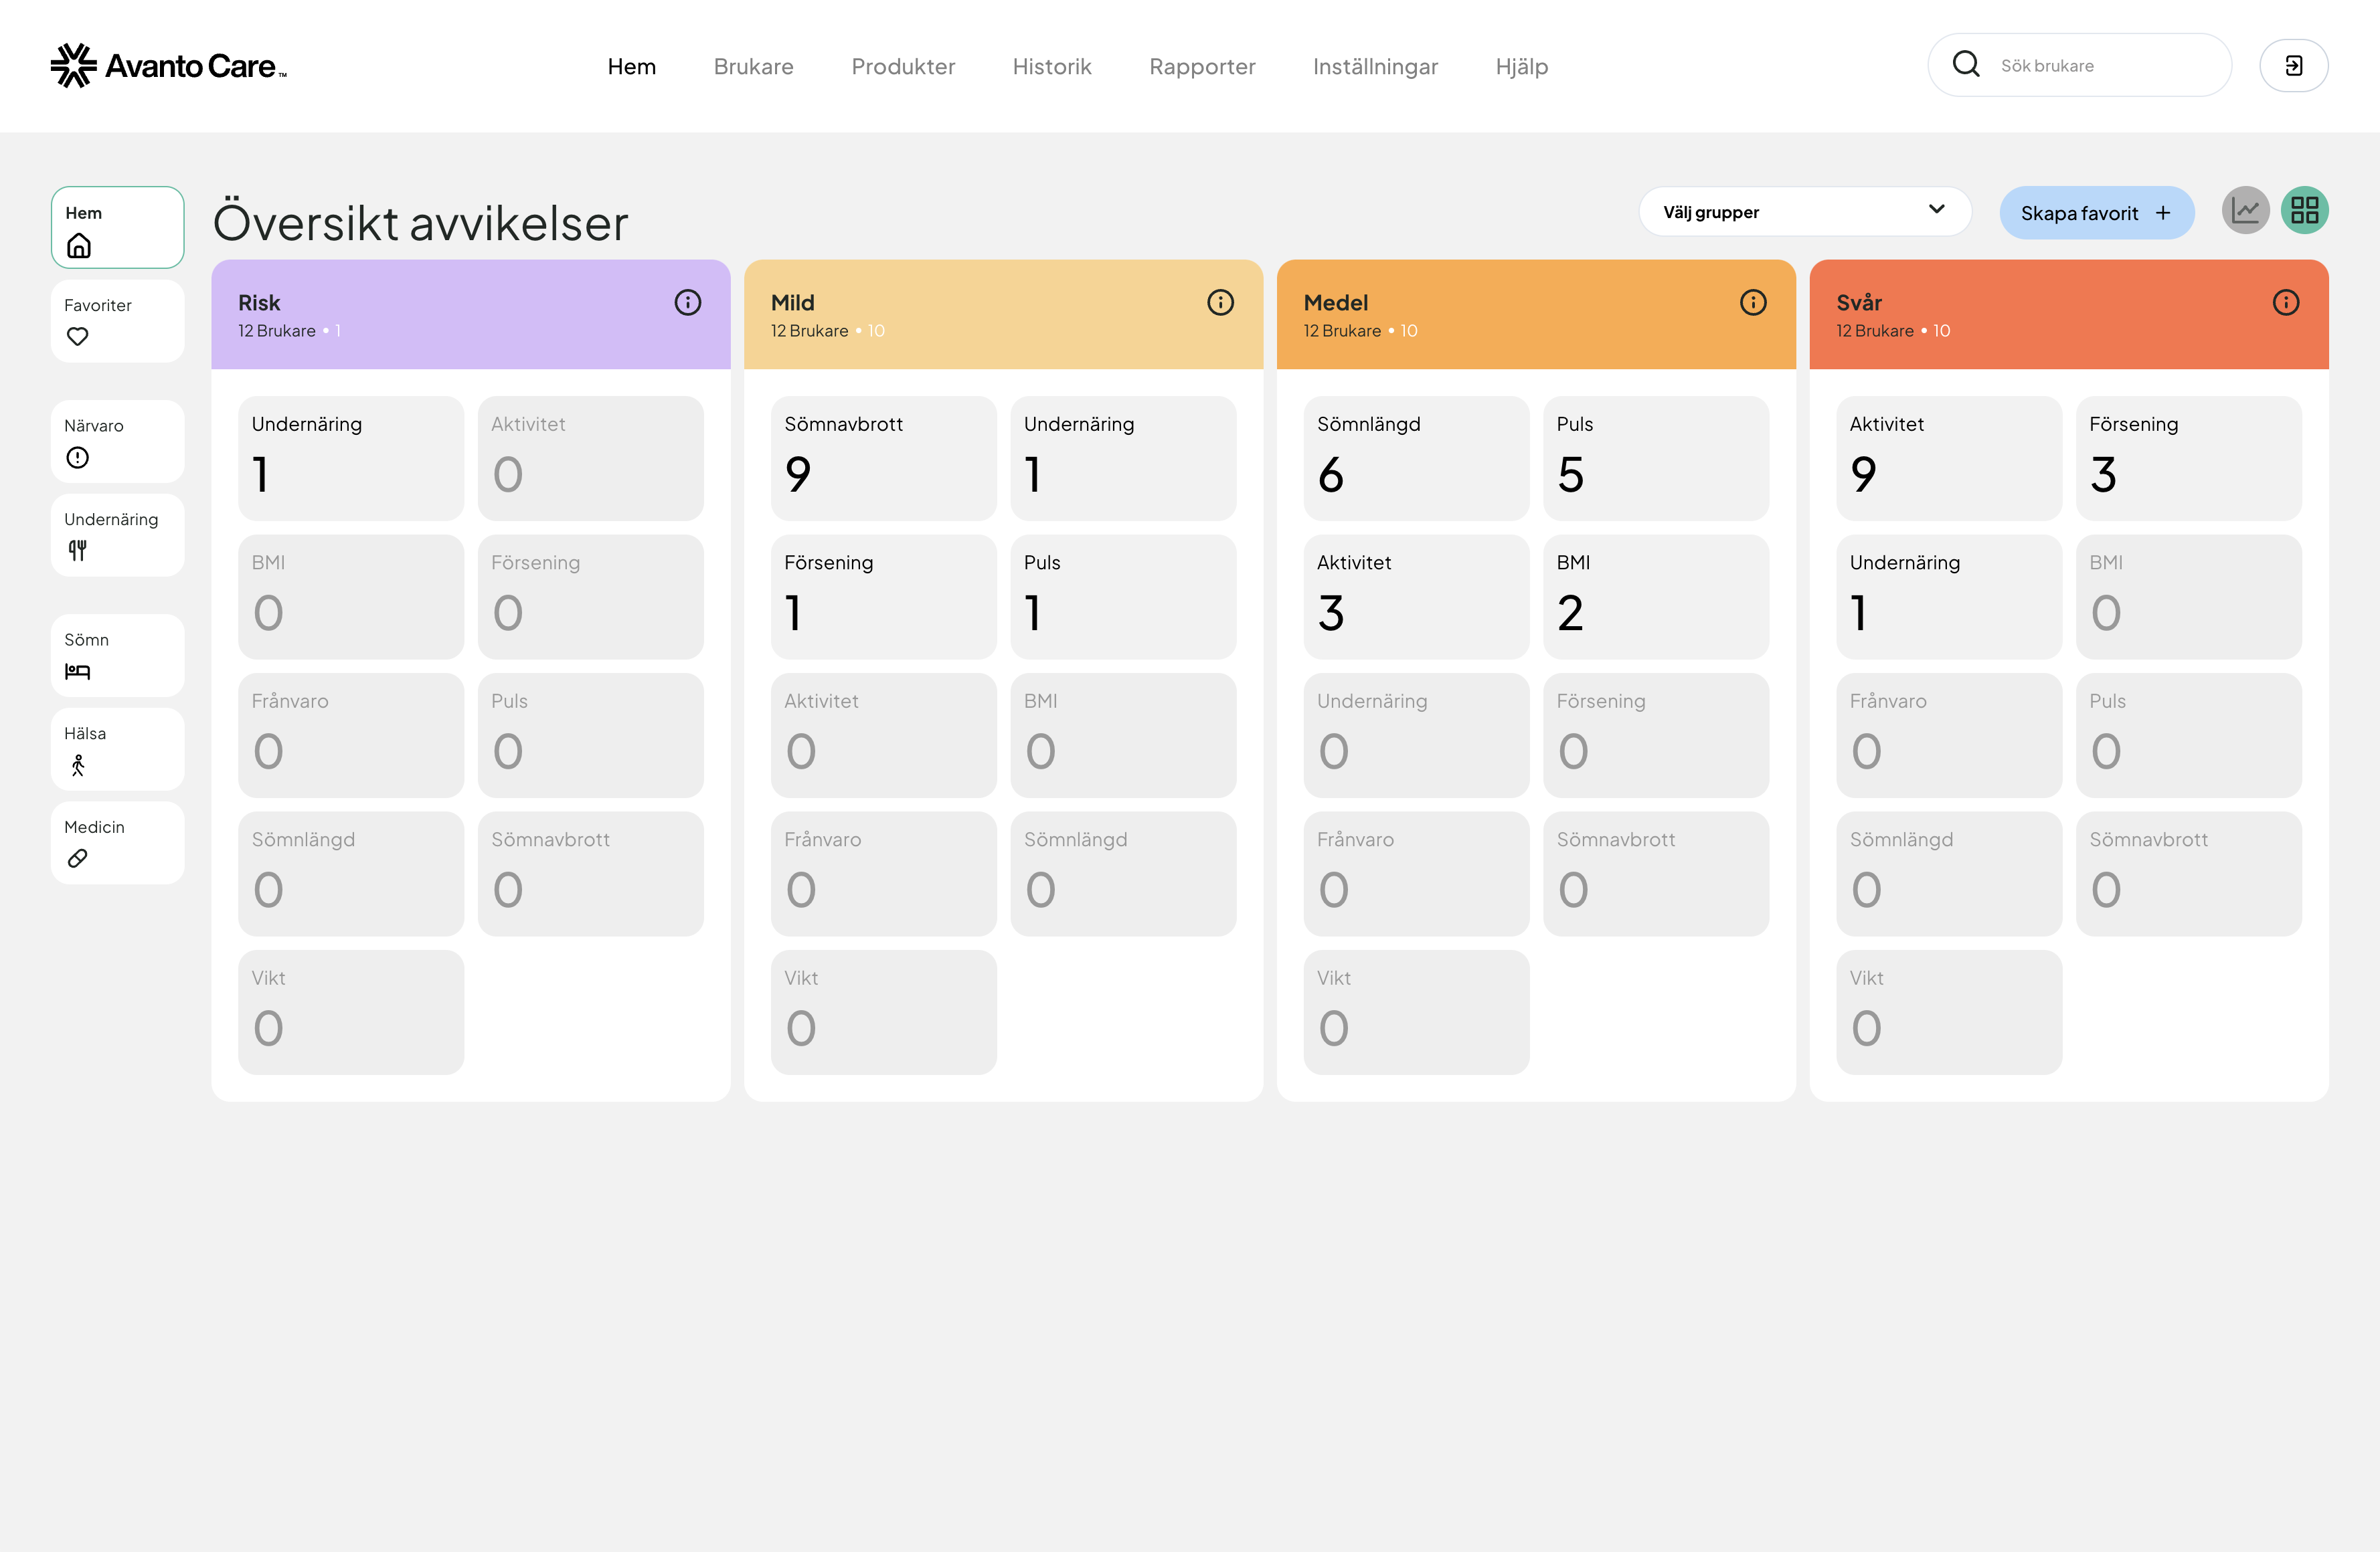Switch to the grid view
The height and width of the screenshot is (1552, 2380).
[x=2305, y=211]
